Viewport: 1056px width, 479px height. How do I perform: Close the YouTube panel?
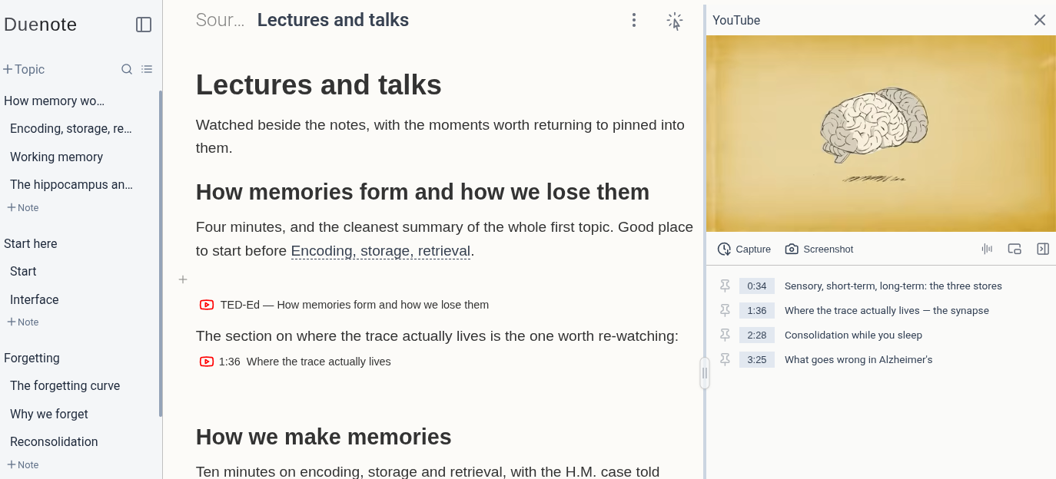coord(1040,20)
